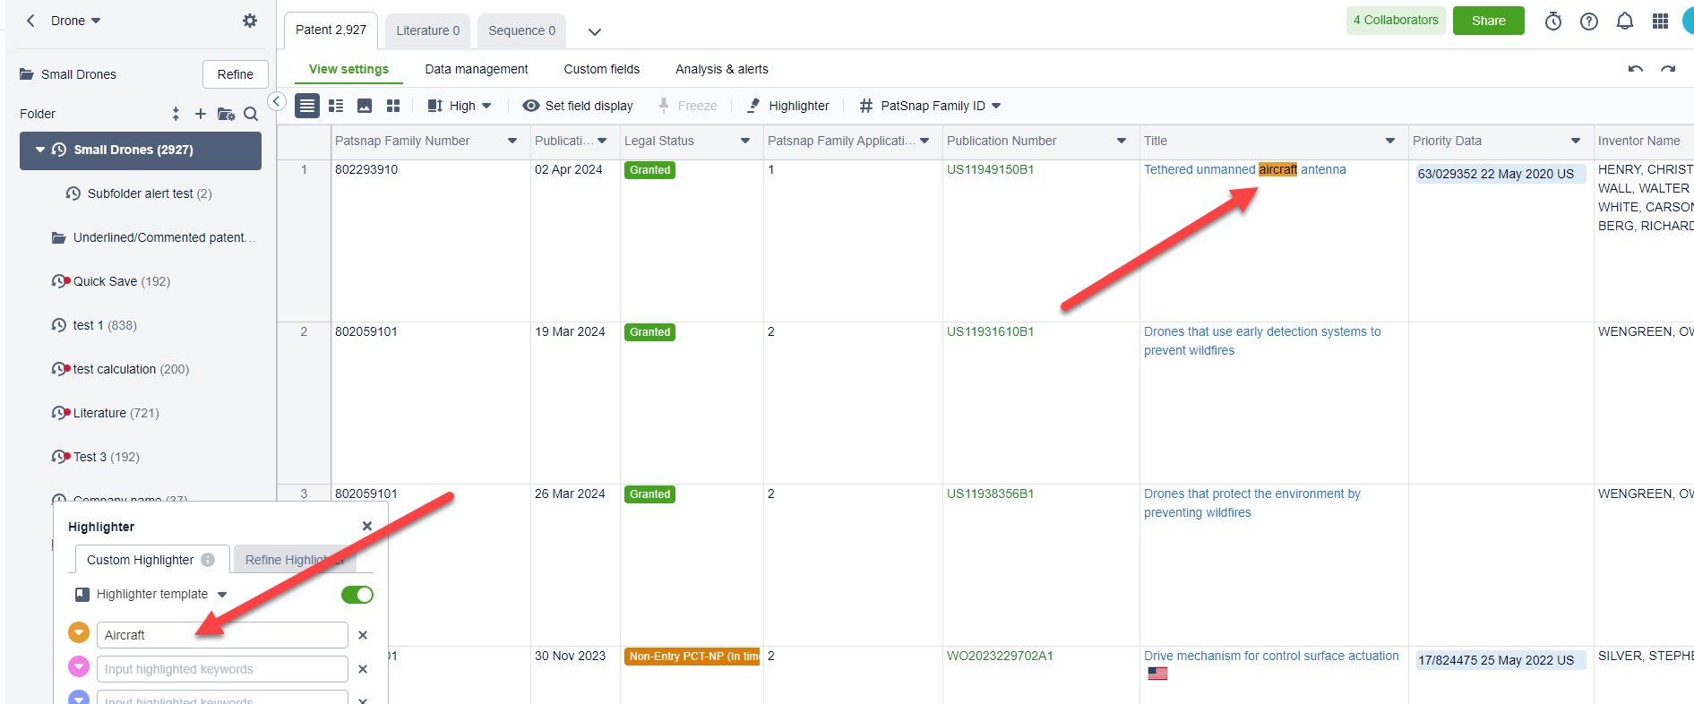Click the add new folder plus icon

[x=201, y=114]
